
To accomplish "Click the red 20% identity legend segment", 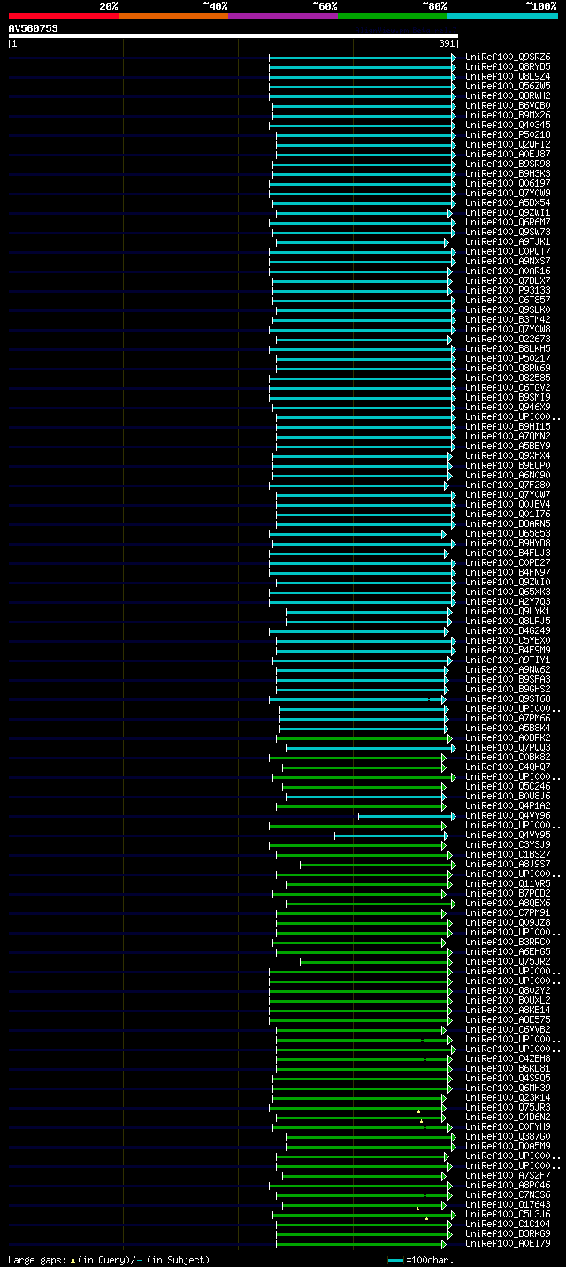I will [64, 16].
